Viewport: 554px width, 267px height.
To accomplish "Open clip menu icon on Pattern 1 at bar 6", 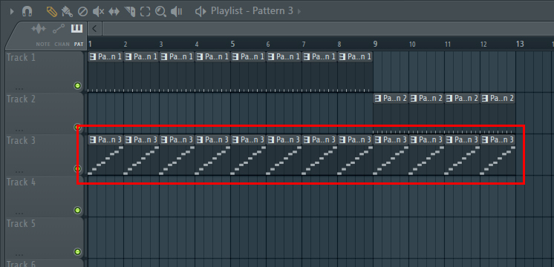I will [271, 57].
